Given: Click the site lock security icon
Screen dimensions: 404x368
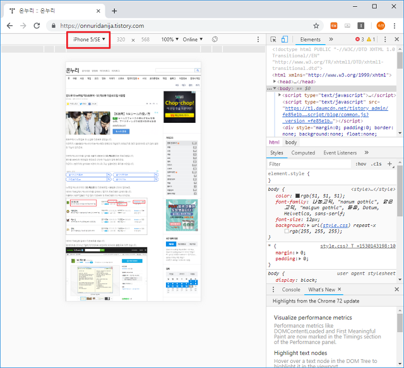Looking at the screenshot, I should pyautogui.click(x=53, y=25).
